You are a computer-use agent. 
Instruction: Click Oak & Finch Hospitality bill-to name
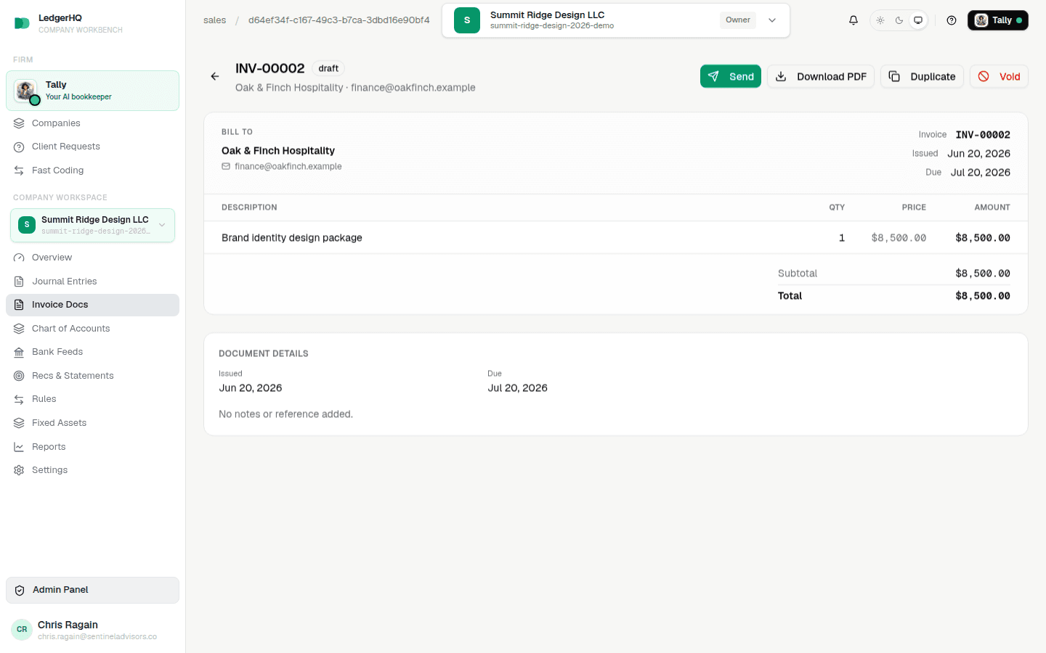tap(278, 151)
